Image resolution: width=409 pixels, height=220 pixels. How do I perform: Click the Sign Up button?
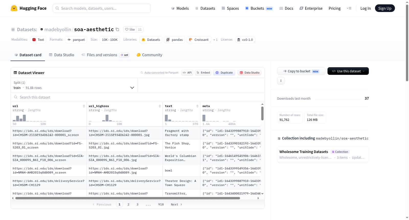[385, 8]
